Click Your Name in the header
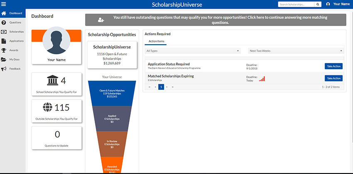353x174 pixels. [341, 4]
